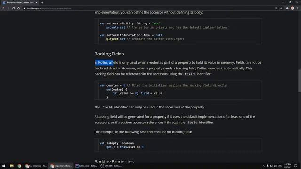Click 'setterVisibility' in the first code block
301x169 pixels.
point(120,23)
